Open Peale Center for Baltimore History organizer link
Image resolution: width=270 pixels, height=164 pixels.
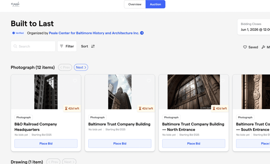[x=94, y=33]
